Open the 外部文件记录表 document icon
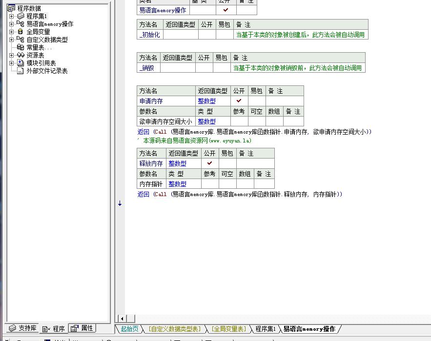Viewport: 431px width, 341px height. point(21,71)
